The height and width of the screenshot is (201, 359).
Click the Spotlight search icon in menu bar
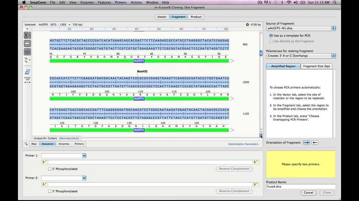[335, 2]
